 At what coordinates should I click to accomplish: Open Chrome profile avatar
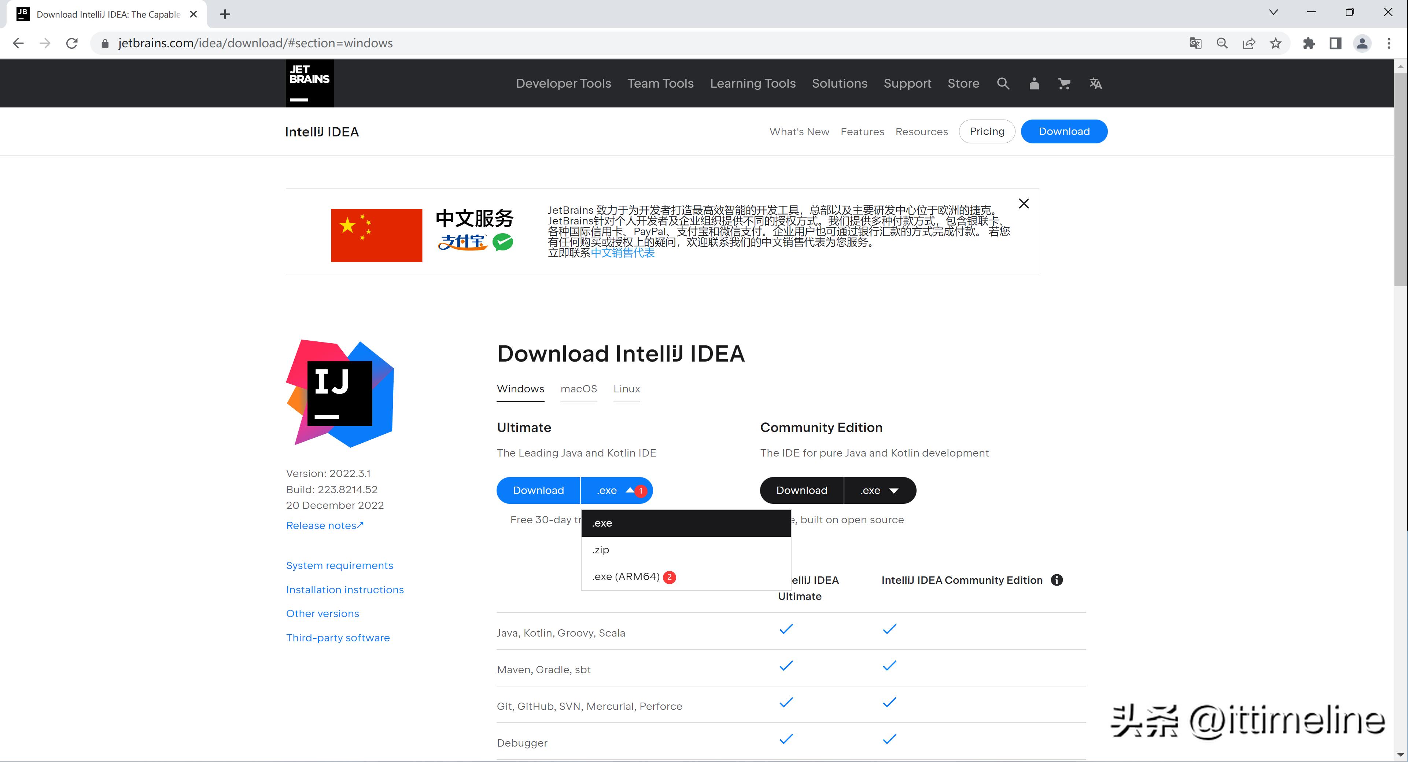[x=1362, y=43]
